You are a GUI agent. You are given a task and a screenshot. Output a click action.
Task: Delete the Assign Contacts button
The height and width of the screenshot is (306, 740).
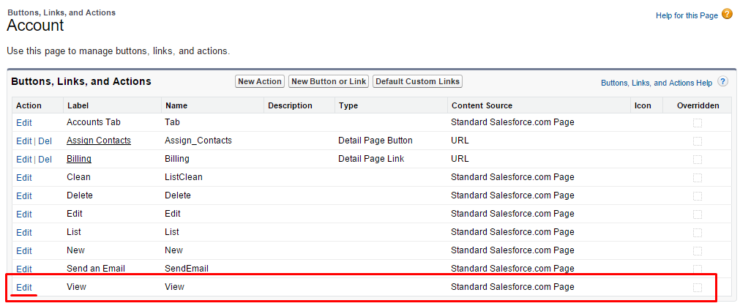[45, 141]
